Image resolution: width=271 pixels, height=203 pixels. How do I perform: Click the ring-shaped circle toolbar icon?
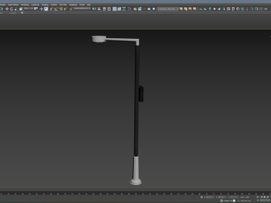click(x=238, y=9)
